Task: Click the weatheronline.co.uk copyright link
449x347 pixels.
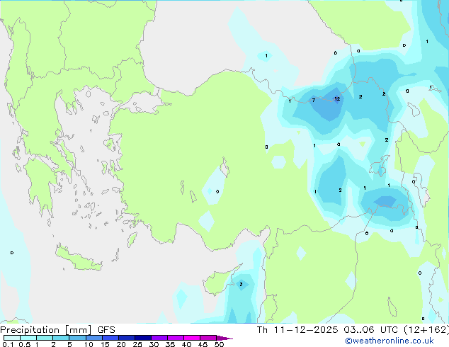Action: tap(390, 341)
